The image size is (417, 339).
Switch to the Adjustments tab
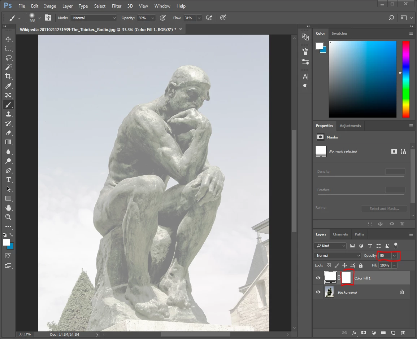point(350,126)
